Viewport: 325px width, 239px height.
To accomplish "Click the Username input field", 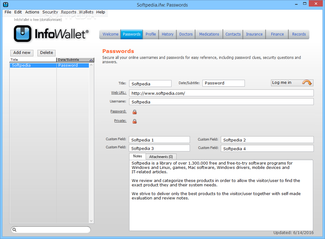I will 221,102.
